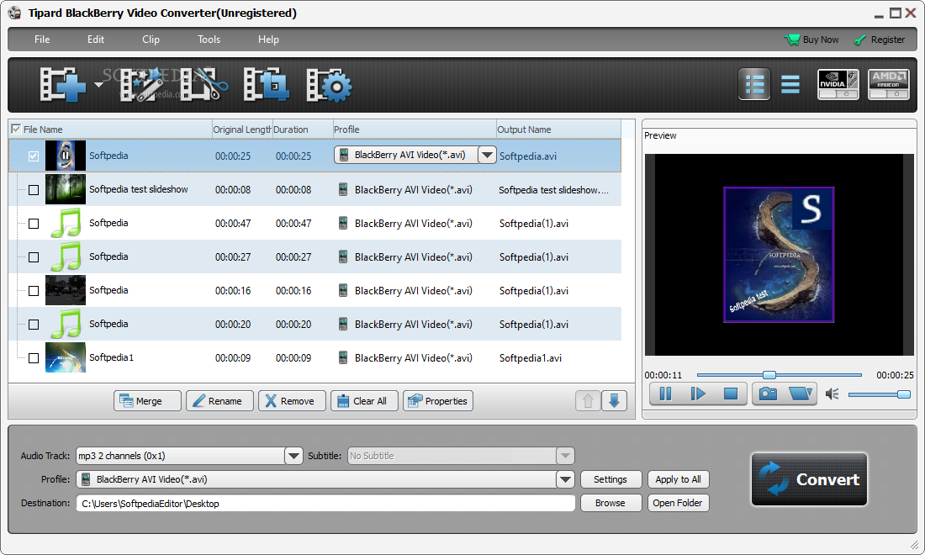Sort by the Duration column header
Image resolution: width=925 pixels, height=555 pixels.
pos(302,129)
